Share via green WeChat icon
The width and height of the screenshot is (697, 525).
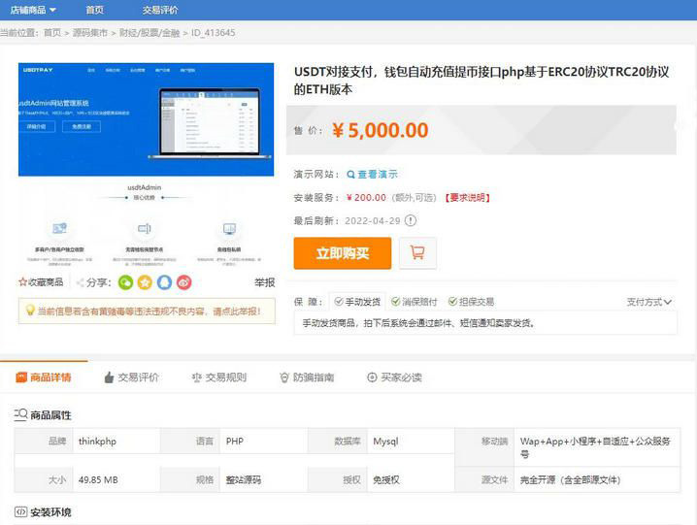coord(126,282)
